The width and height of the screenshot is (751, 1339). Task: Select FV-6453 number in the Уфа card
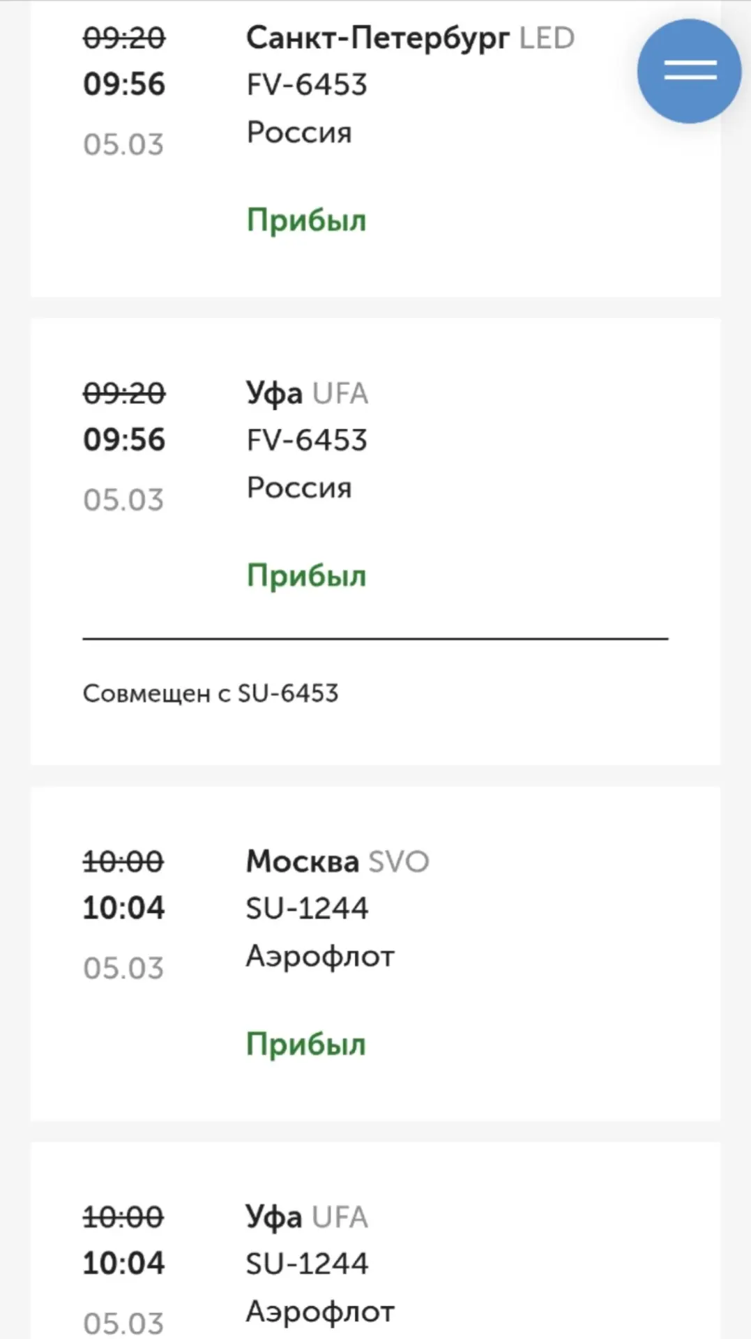[307, 441]
